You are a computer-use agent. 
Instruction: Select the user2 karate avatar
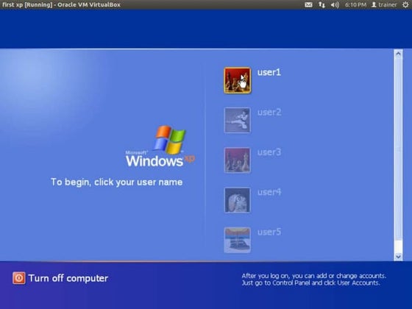tap(237, 121)
